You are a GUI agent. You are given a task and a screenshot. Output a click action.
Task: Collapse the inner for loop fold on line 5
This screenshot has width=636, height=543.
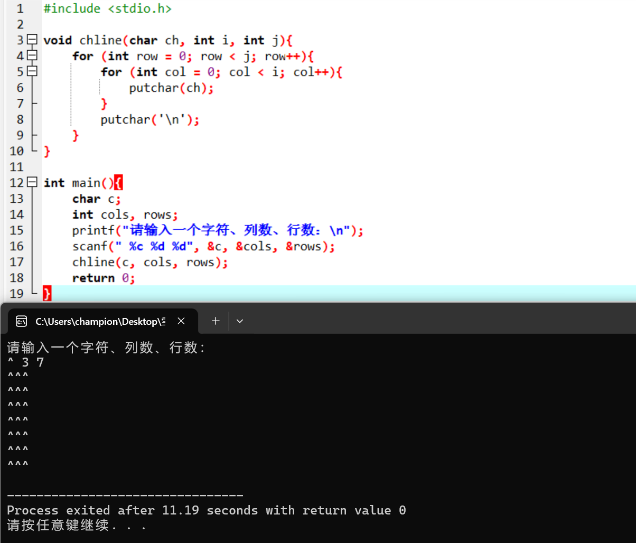(x=32, y=71)
